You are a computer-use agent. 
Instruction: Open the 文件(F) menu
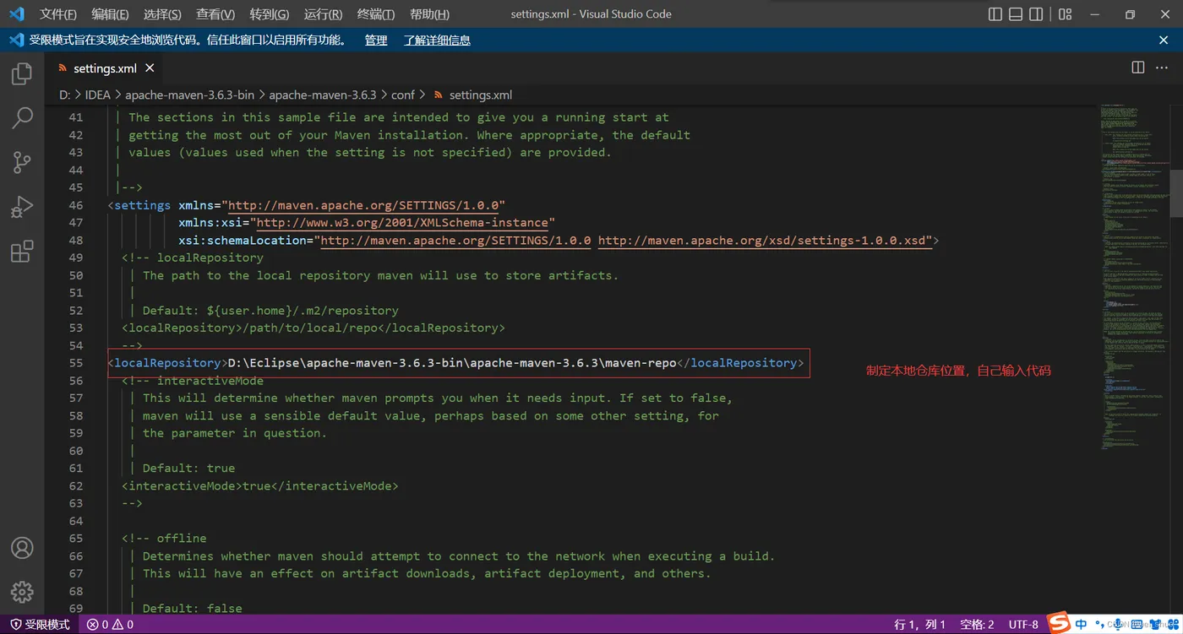58,14
